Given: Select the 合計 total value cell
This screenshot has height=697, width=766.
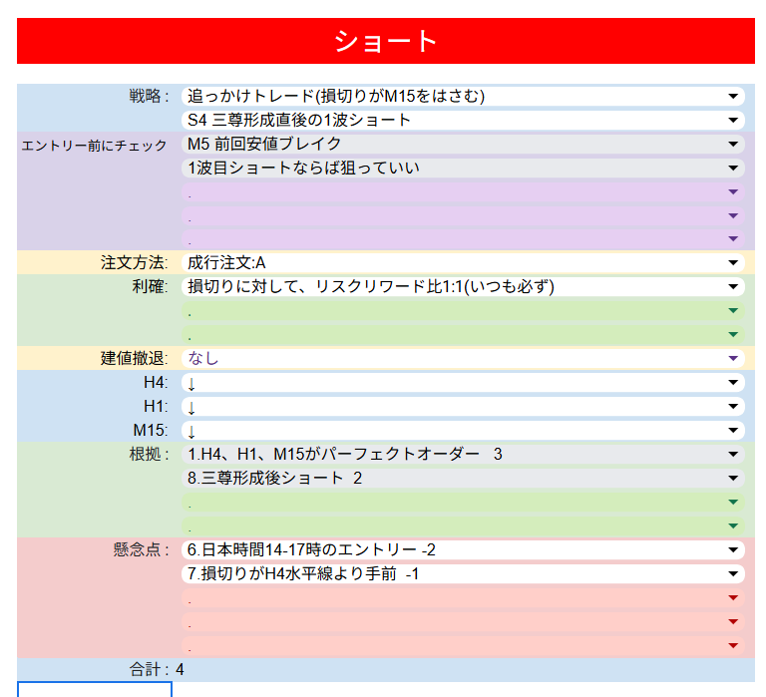Looking at the screenshot, I should (x=181, y=670).
